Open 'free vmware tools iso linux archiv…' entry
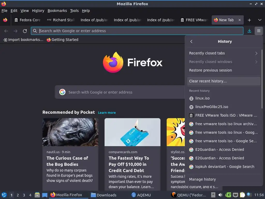Image resolution: width=265 pixels, height=199 pixels. [x=224, y=124]
